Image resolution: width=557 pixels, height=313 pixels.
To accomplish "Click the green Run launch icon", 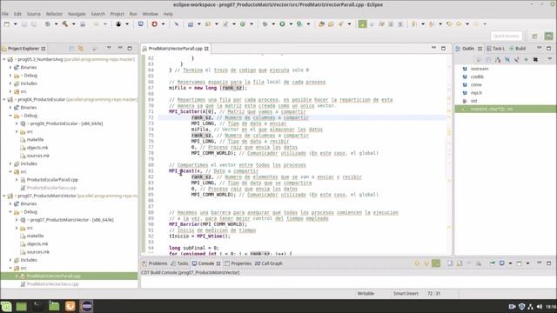I will pos(282,24).
